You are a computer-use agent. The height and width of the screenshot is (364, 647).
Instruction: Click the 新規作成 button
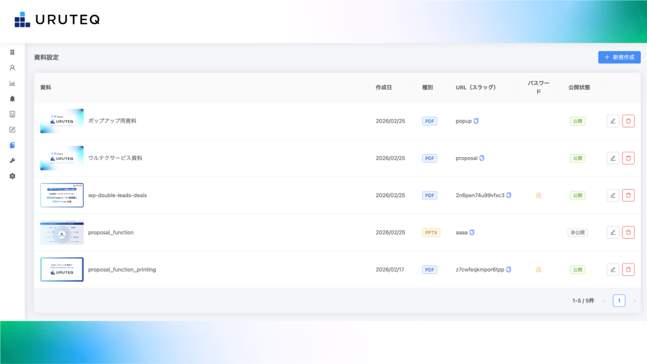click(x=619, y=57)
